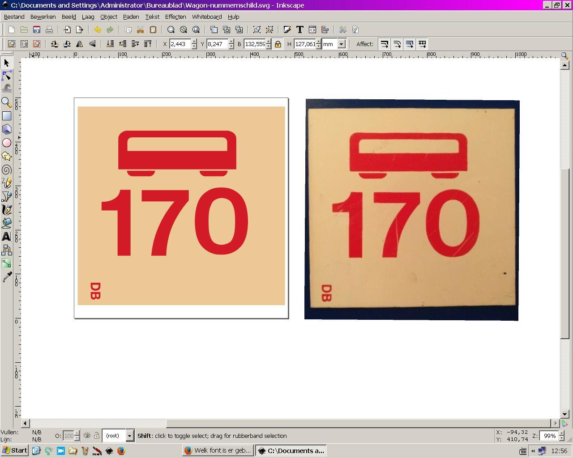Increase the X position stepper
This screenshot has width=573, height=458.
point(194,42)
